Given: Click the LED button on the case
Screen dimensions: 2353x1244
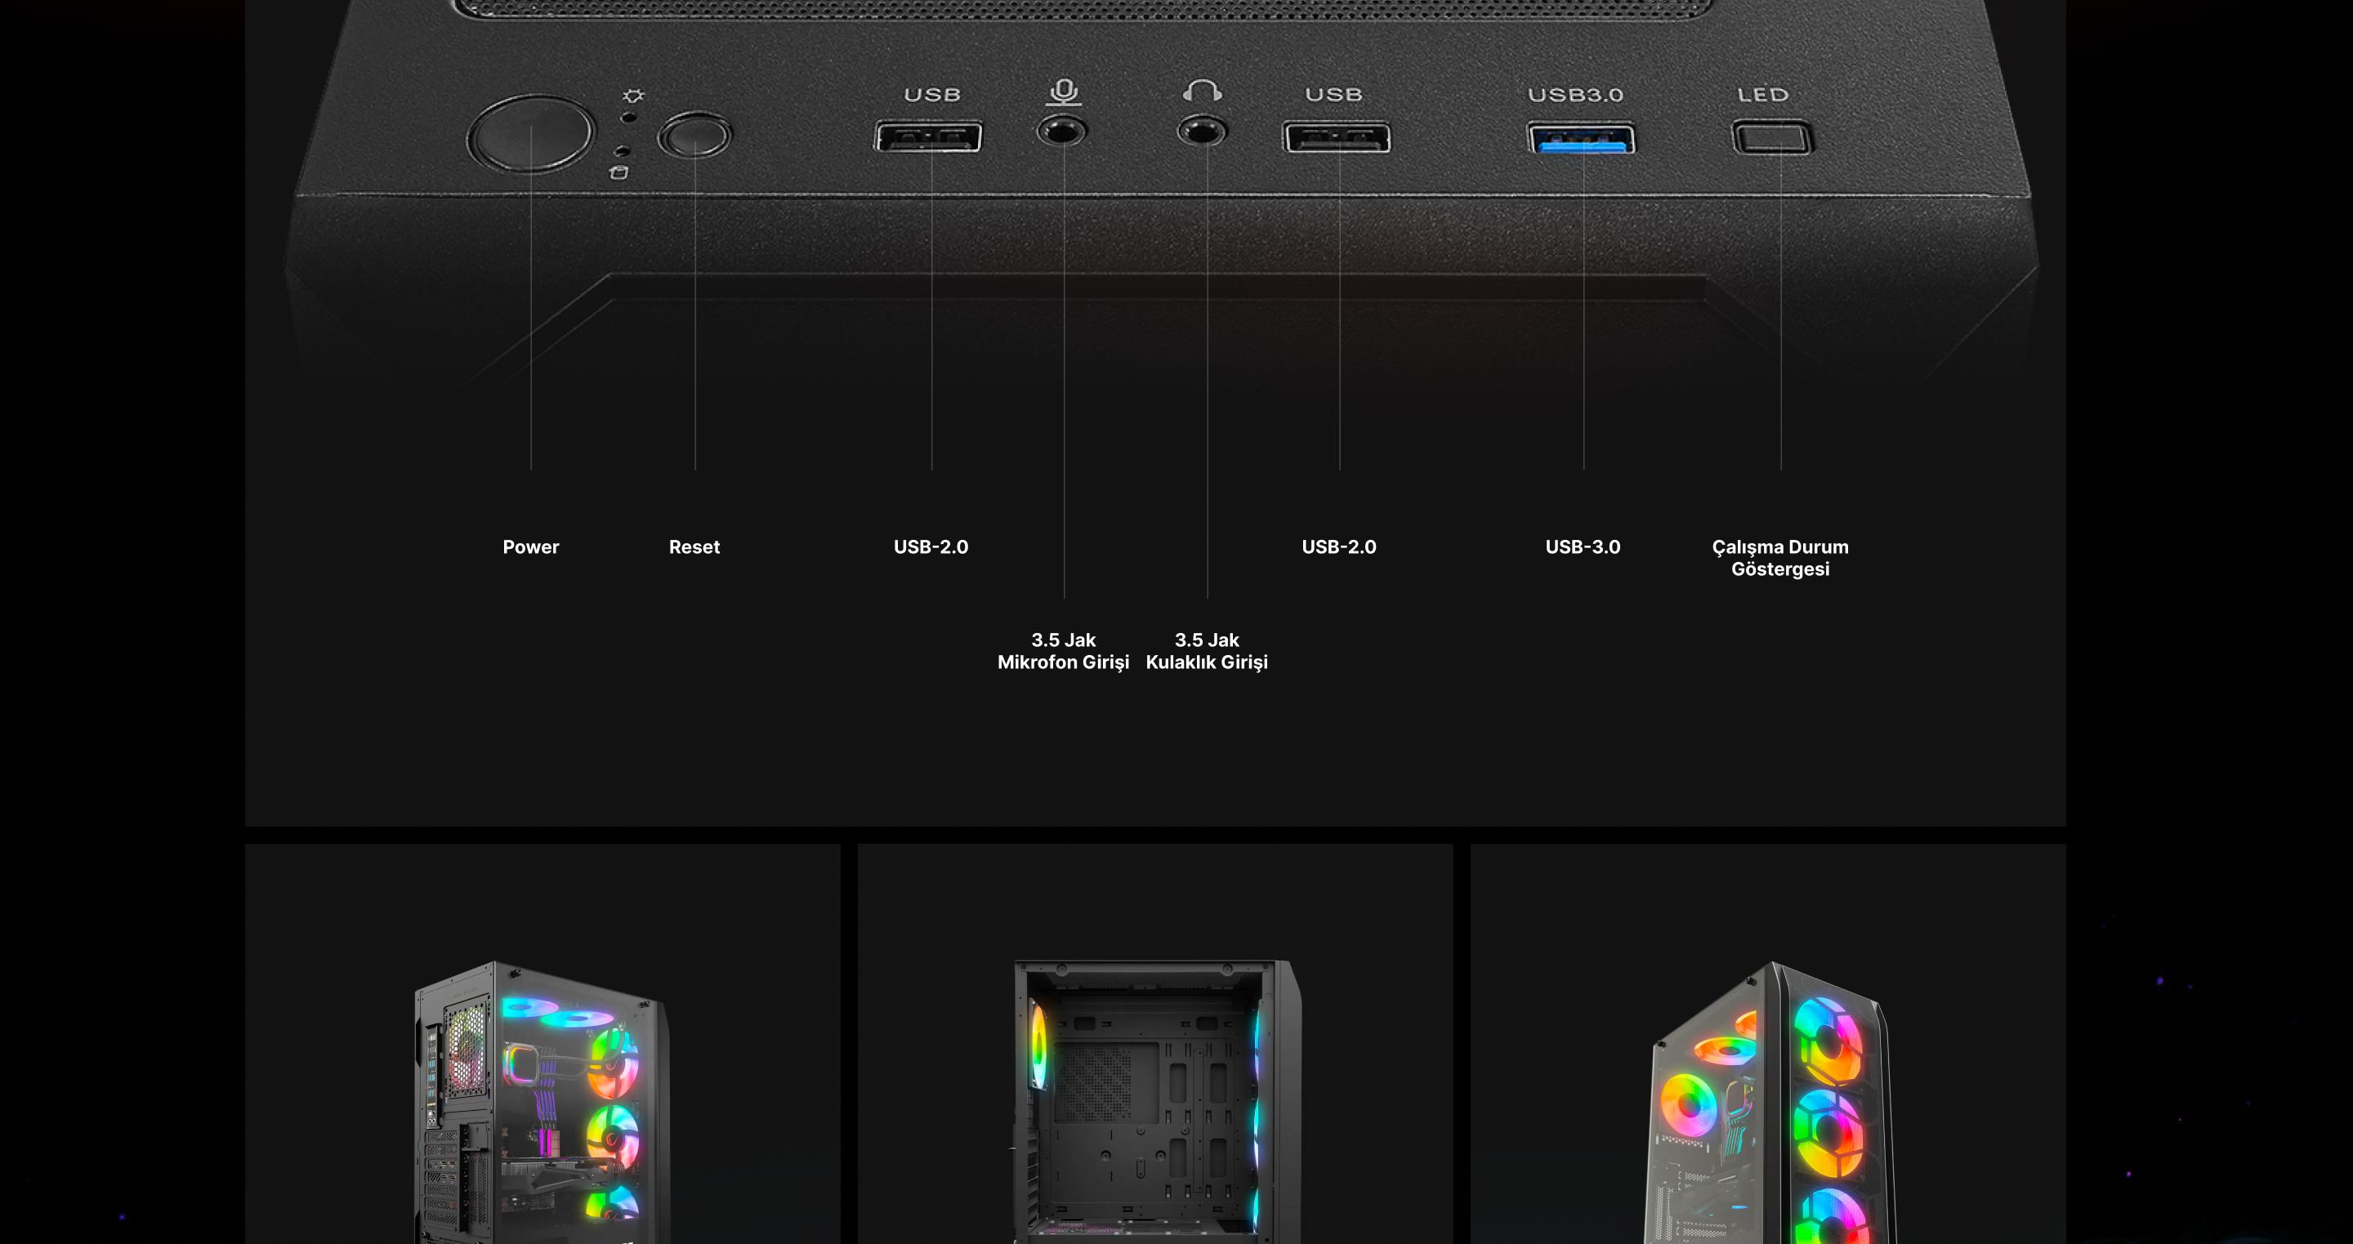Looking at the screenshot, I should point(1772,139).
